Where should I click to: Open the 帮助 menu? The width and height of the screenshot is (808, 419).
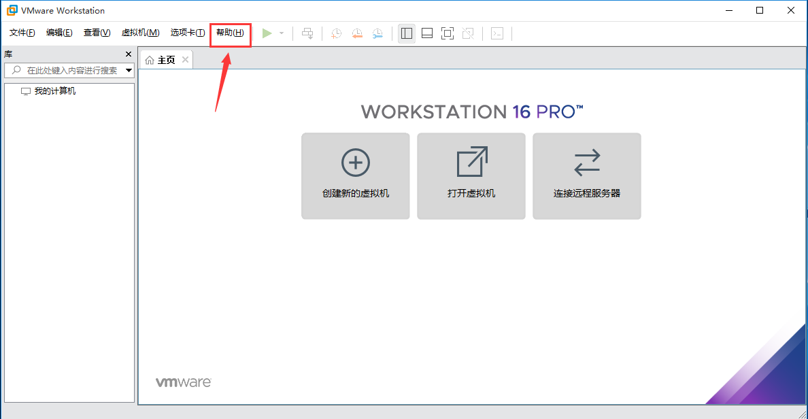pyautogui.click(x=231, y=32)
